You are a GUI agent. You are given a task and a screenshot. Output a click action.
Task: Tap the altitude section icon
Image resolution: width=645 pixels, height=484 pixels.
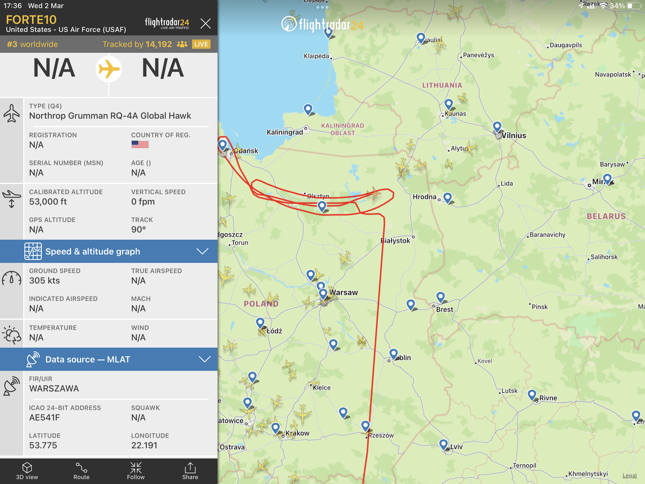pos(12,199)
